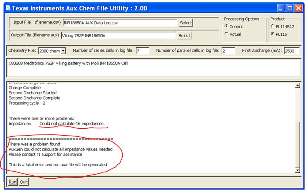Click the Run button
The image size is (306, 191).
click(13, 182)
